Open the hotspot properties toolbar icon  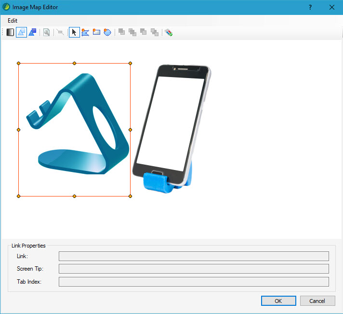(47, 32)
